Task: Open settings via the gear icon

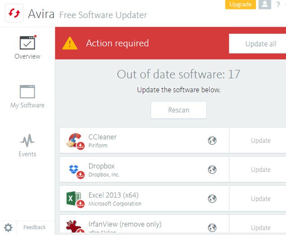Action: point(8,227)
